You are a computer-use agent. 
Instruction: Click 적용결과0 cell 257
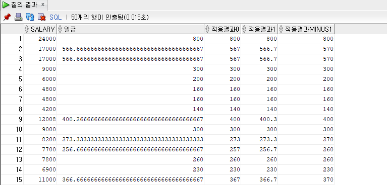point(223,149)
